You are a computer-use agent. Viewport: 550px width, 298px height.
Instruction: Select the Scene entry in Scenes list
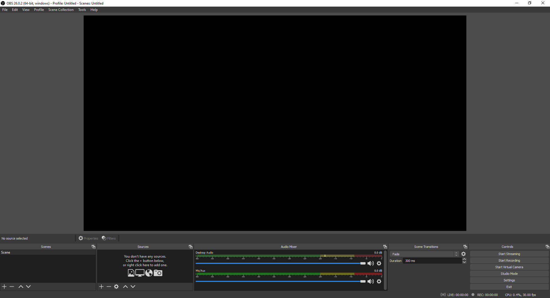(x=29, y=252)
